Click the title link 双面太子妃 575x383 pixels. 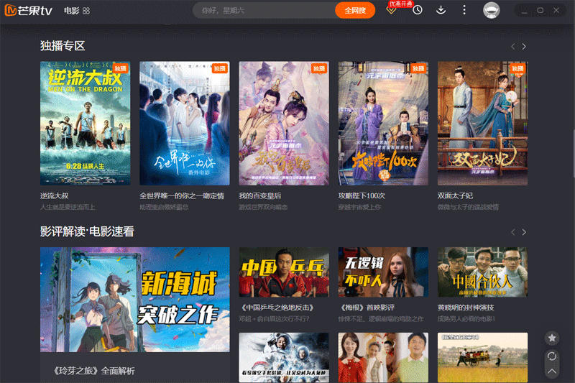455,195
